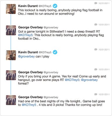112x116 pixels.
Task: Click the reply bubble on the "Game ball" tweet
Action: [96, 94]
